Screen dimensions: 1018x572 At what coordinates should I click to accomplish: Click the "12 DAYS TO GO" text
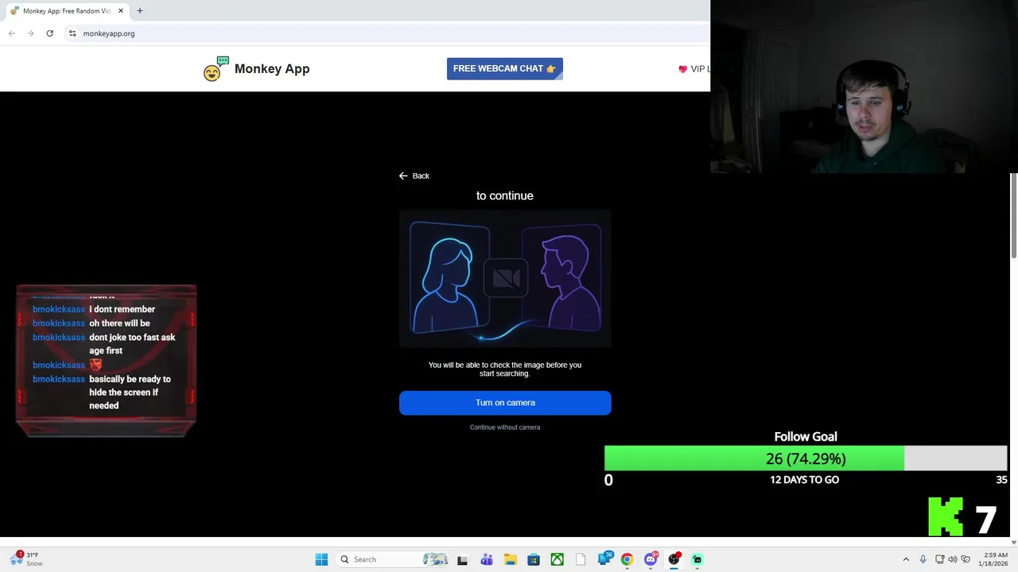[x=805, y=480]
